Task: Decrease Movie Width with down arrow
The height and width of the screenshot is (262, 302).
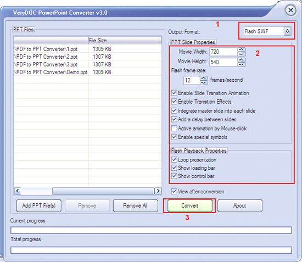Action: tap(242, 54)
